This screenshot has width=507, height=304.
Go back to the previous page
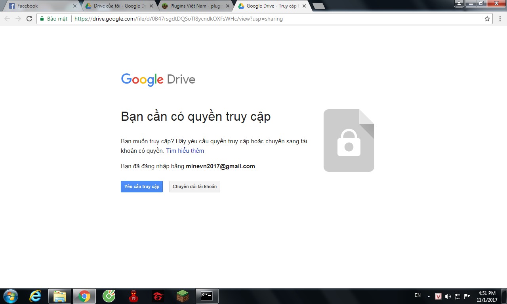7,19
